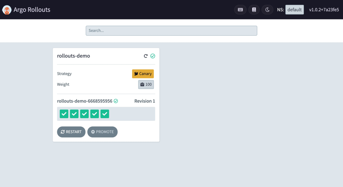
Task: Click the Argo Rollouts header title
Action: (32, 10)
